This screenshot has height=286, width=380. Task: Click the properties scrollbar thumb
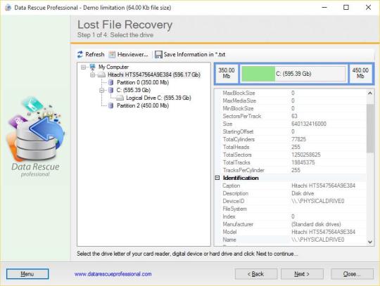pos(370,128)
